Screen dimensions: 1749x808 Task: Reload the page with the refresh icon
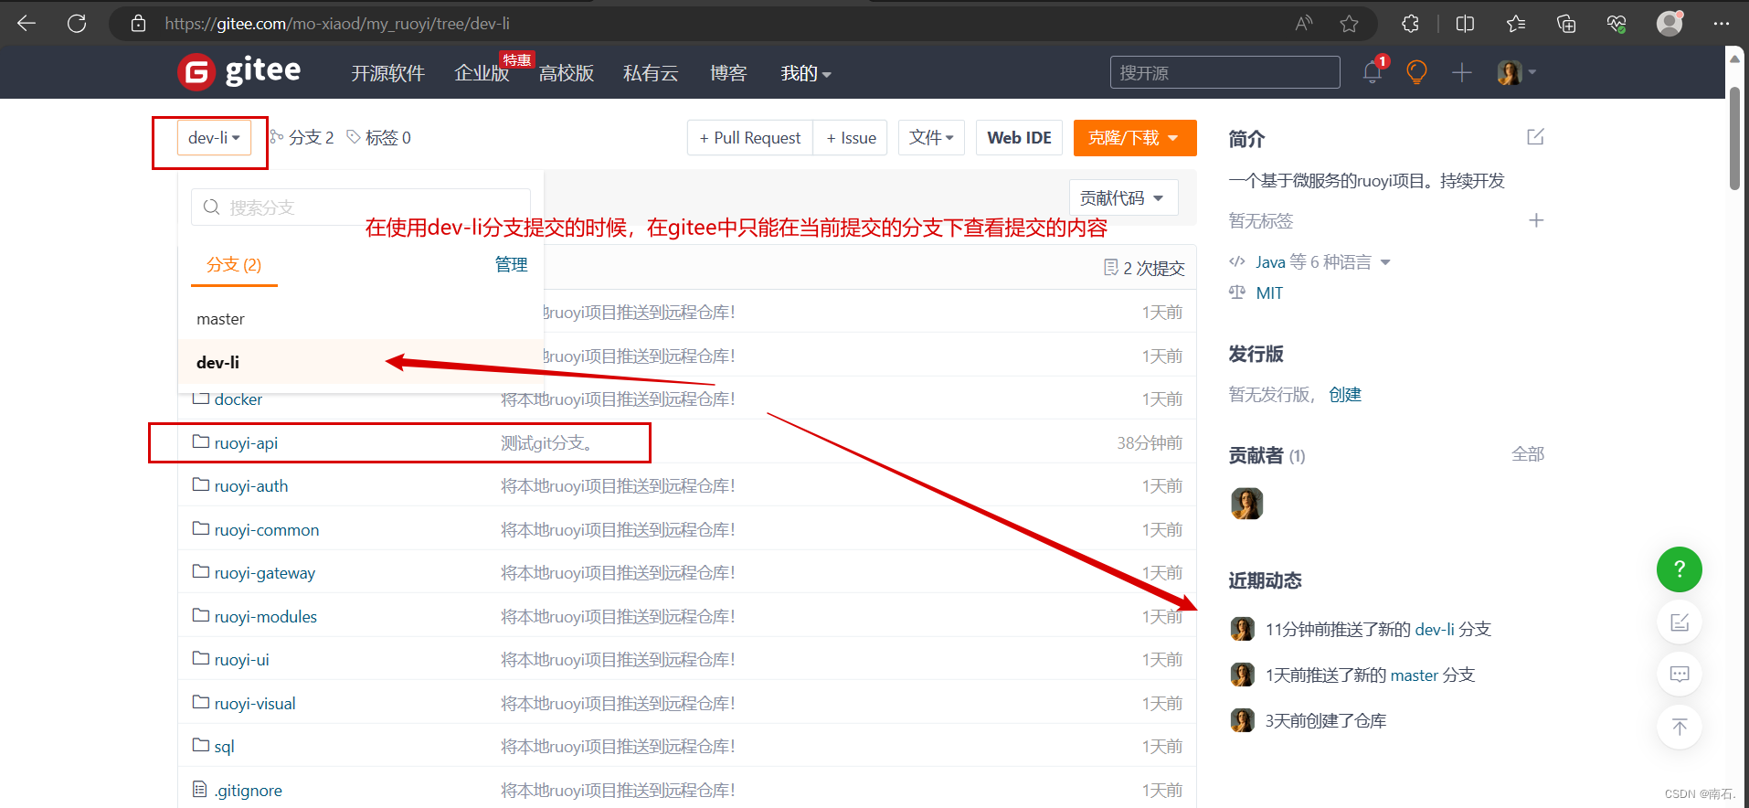click(x=77, y=24)
